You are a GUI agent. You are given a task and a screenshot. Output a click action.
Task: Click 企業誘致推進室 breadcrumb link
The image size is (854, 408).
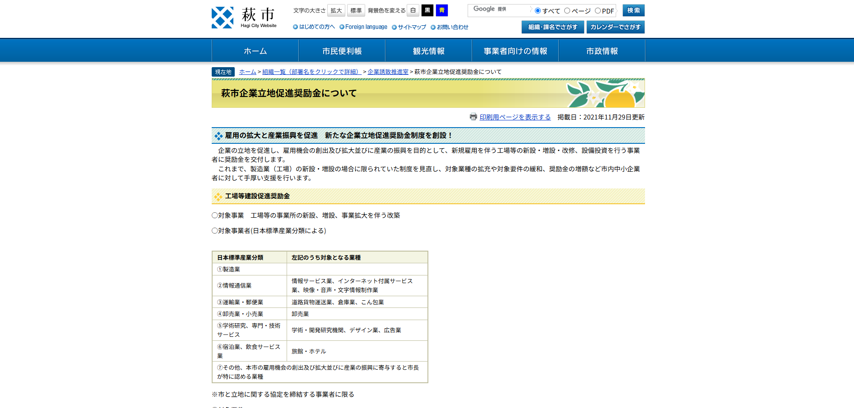click(x=388, y=72)
